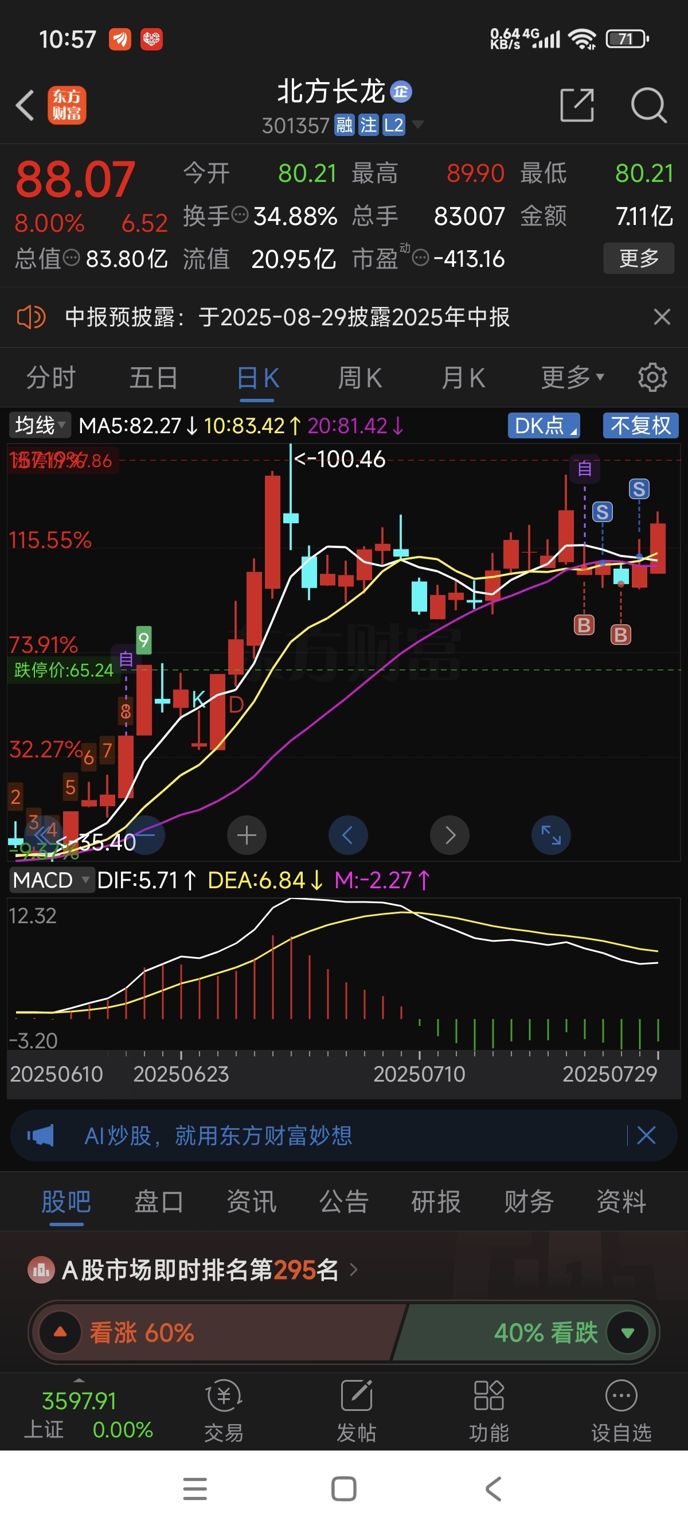This screenshot has width=688, height=1532.
Task: Select the 日K chart tab
Action: coord(258,378)
